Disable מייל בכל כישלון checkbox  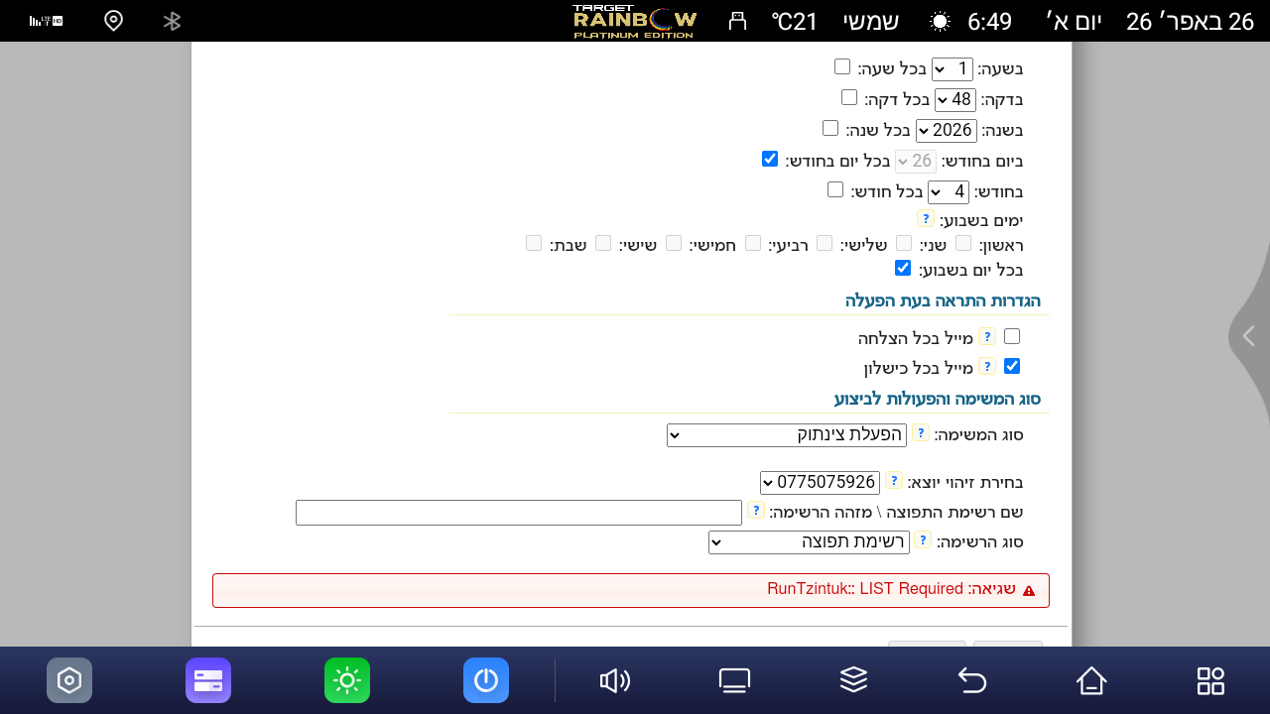tap(1012, 366)
